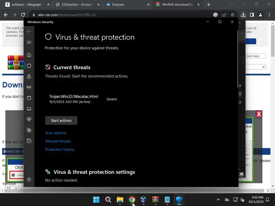
Task: Open Windows Security Settings gear icon
Action: (x=29, y=179)
